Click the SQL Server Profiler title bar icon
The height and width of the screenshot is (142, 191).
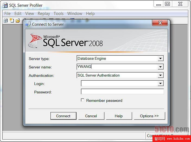pyautogui.click(x=5, y=5)
